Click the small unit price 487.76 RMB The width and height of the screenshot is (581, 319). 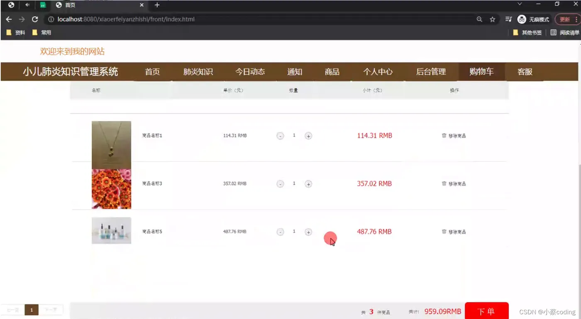[x=235, y=232]
